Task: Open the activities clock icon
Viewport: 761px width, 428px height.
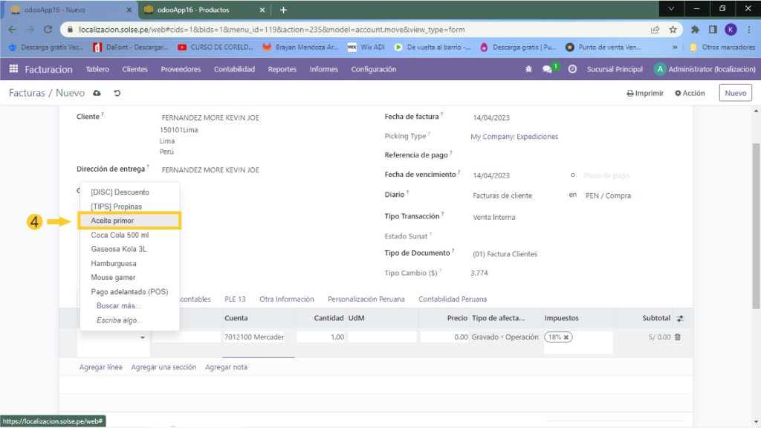Action: 572,69
